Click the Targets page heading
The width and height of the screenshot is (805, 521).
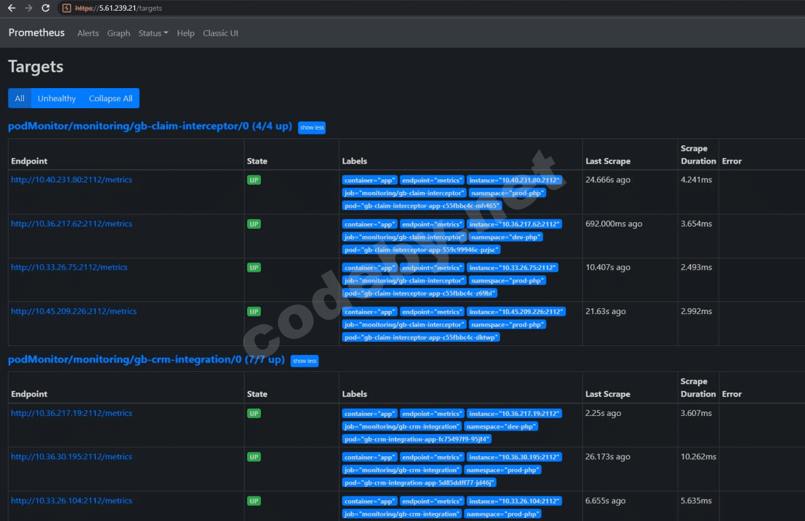click(36, 67)
